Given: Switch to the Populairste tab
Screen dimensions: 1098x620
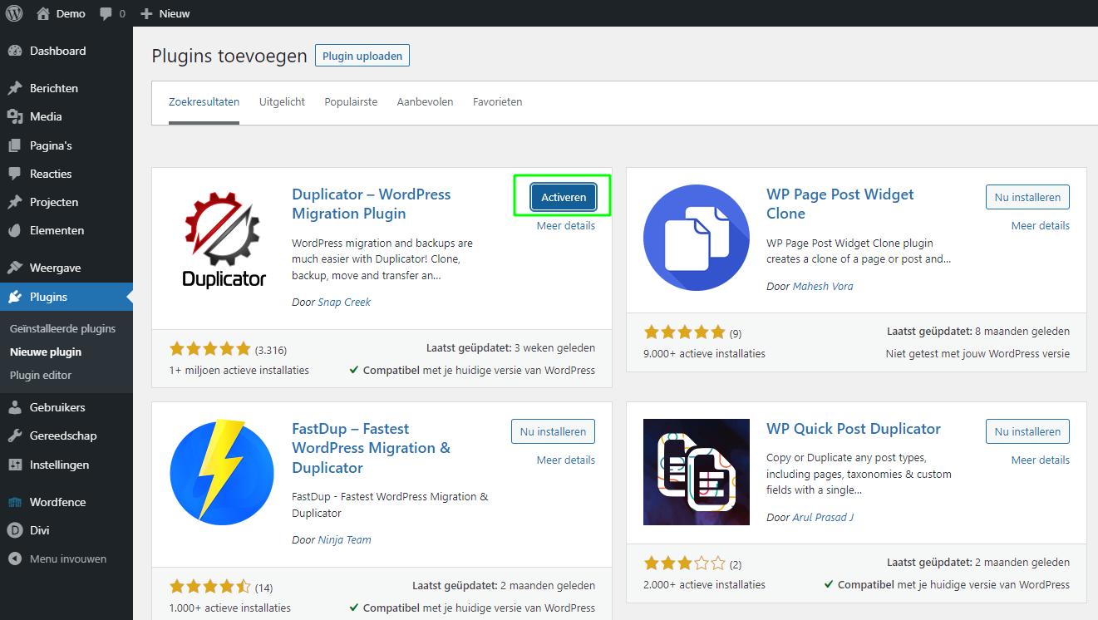Looking at the screenshot, I should [x=351, y=102].
